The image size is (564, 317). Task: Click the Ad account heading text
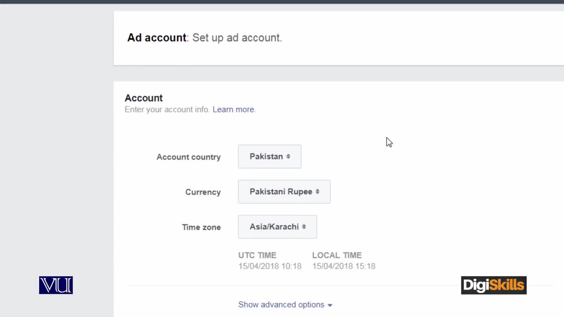[x=157, y=37]
